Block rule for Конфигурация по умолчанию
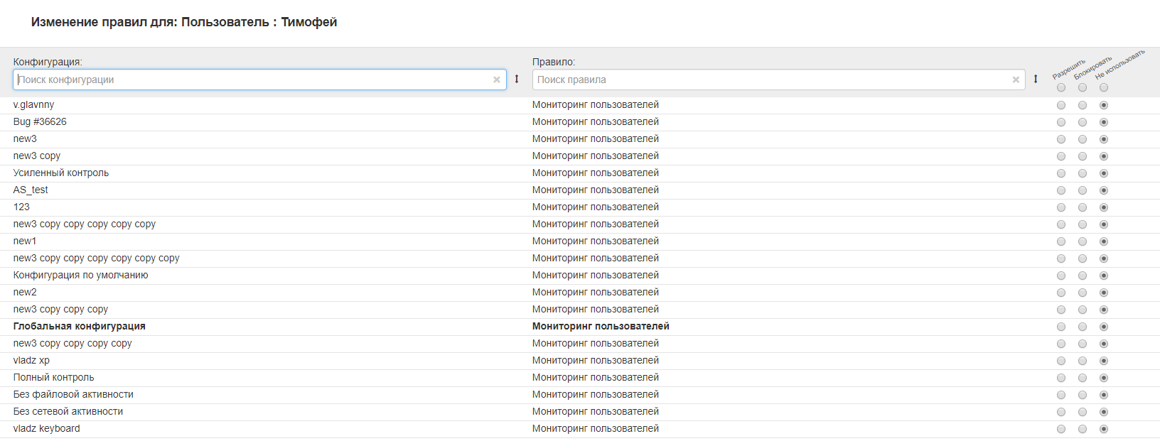Image resolution: width=1160 pixels, height=441 pixels. (1083, 276)
